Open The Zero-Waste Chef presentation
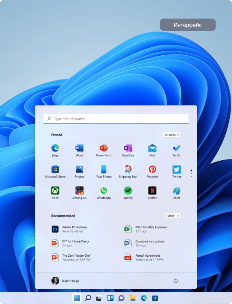Image resolution: width=232 pixels, height=304 pixels. (71, 257)
